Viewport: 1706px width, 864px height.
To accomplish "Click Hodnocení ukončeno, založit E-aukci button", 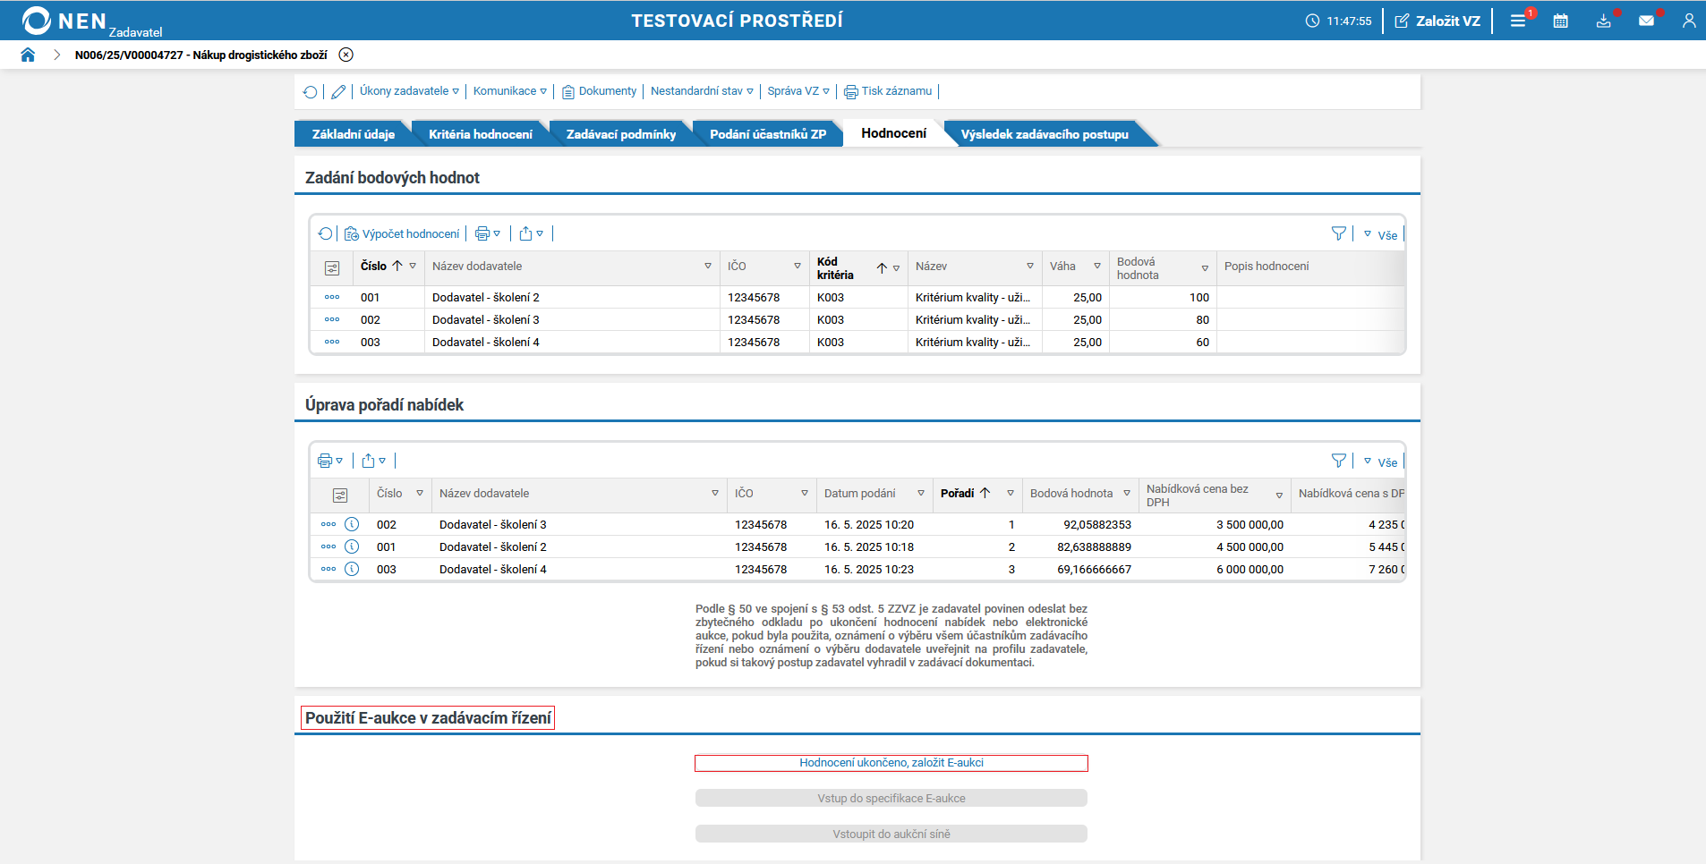I will click(891, 763).
